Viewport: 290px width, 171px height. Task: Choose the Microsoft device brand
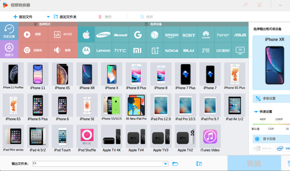120,34
